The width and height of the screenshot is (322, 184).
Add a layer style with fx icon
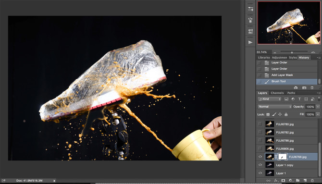276,181
